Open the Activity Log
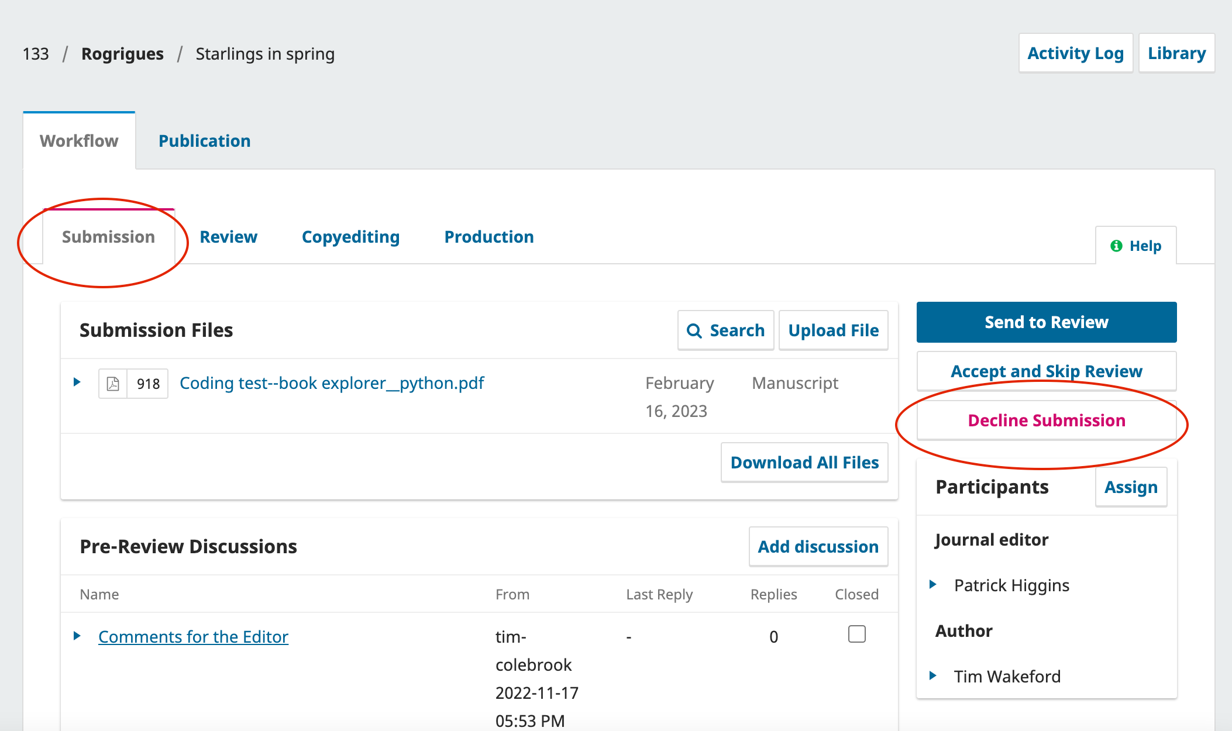 (x=1075, y=53)
